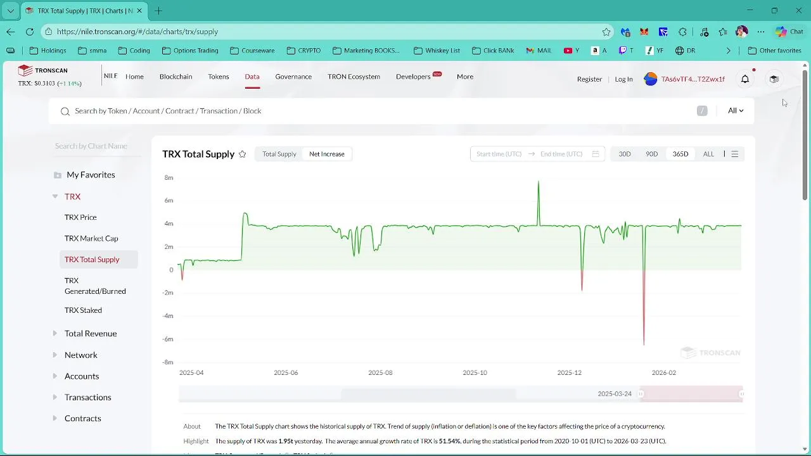Select the ALL time range
The width and height of the screenshot is (811, 456).
pos(708,154)
